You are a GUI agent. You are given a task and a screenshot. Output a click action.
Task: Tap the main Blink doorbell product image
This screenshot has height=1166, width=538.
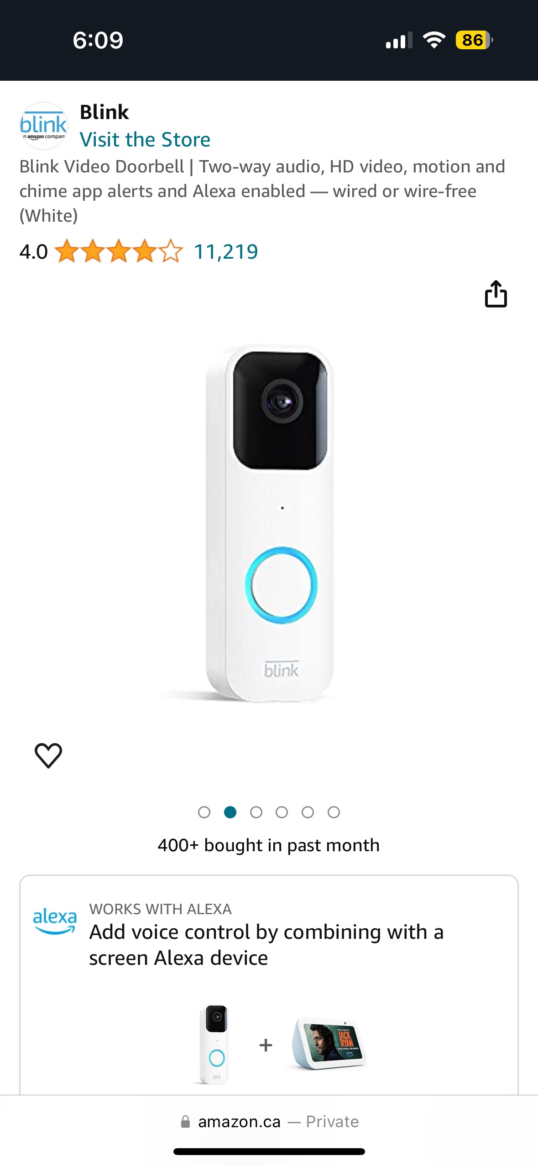[269, 523]
